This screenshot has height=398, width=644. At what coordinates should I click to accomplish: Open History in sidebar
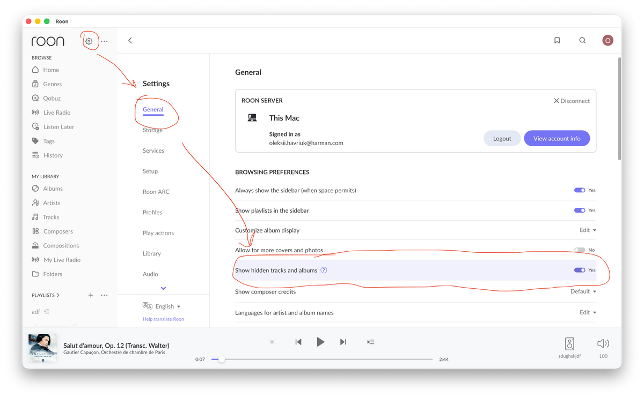53,155
